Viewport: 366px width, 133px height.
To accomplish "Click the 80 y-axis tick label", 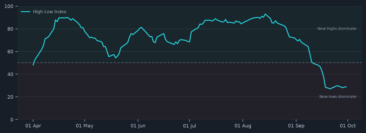I will point(10,29).
